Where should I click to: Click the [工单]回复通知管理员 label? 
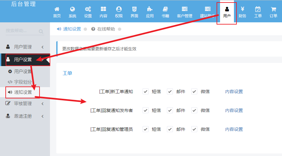click(112, 129)
